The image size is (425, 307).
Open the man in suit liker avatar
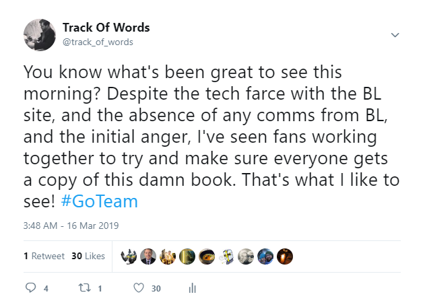pos(148,257)
